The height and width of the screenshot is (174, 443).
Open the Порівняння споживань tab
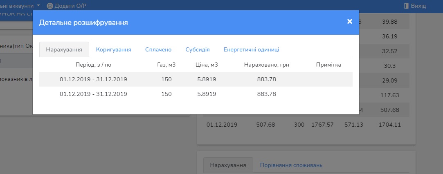point(291,165)
